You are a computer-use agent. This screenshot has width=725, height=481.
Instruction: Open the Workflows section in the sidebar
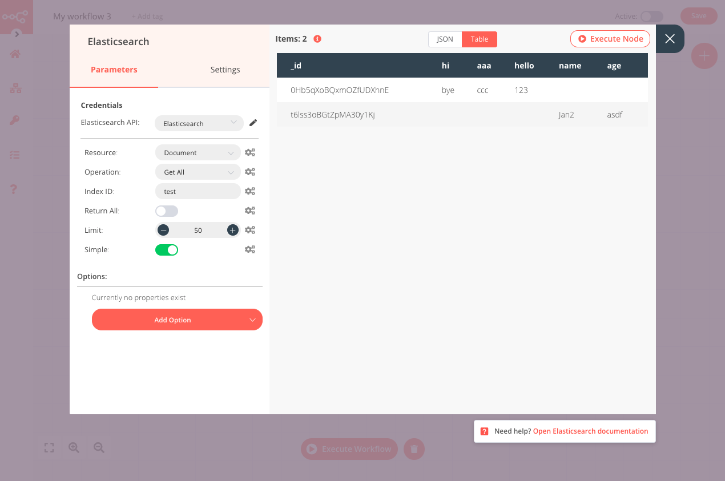(14, 88)
